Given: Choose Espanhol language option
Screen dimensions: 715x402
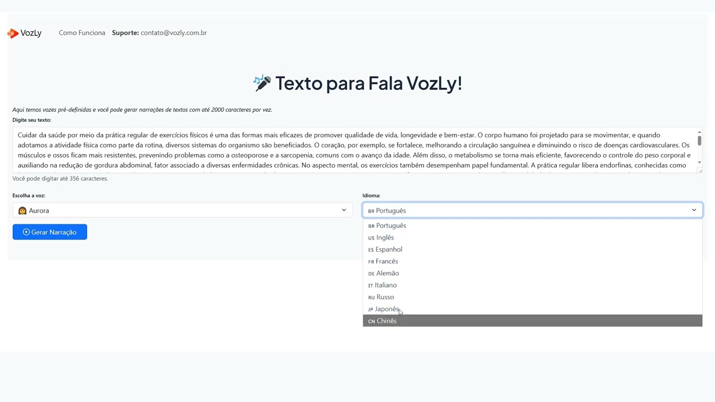Looking at the screenshot, I should pos(532,250).
